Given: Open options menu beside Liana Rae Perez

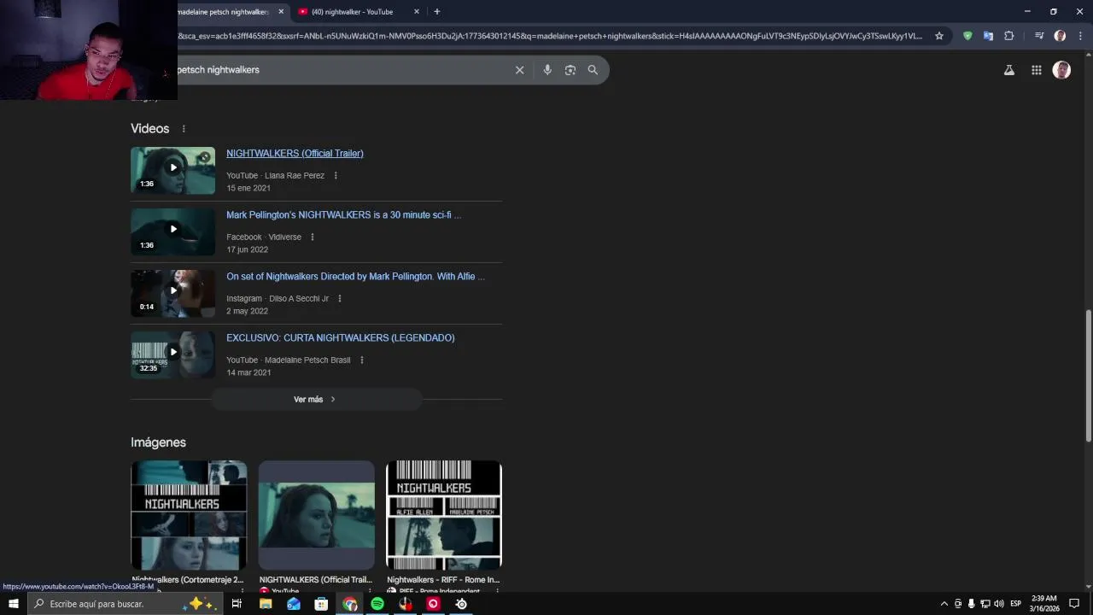Looking at the screenshot, I should point(336,176).
